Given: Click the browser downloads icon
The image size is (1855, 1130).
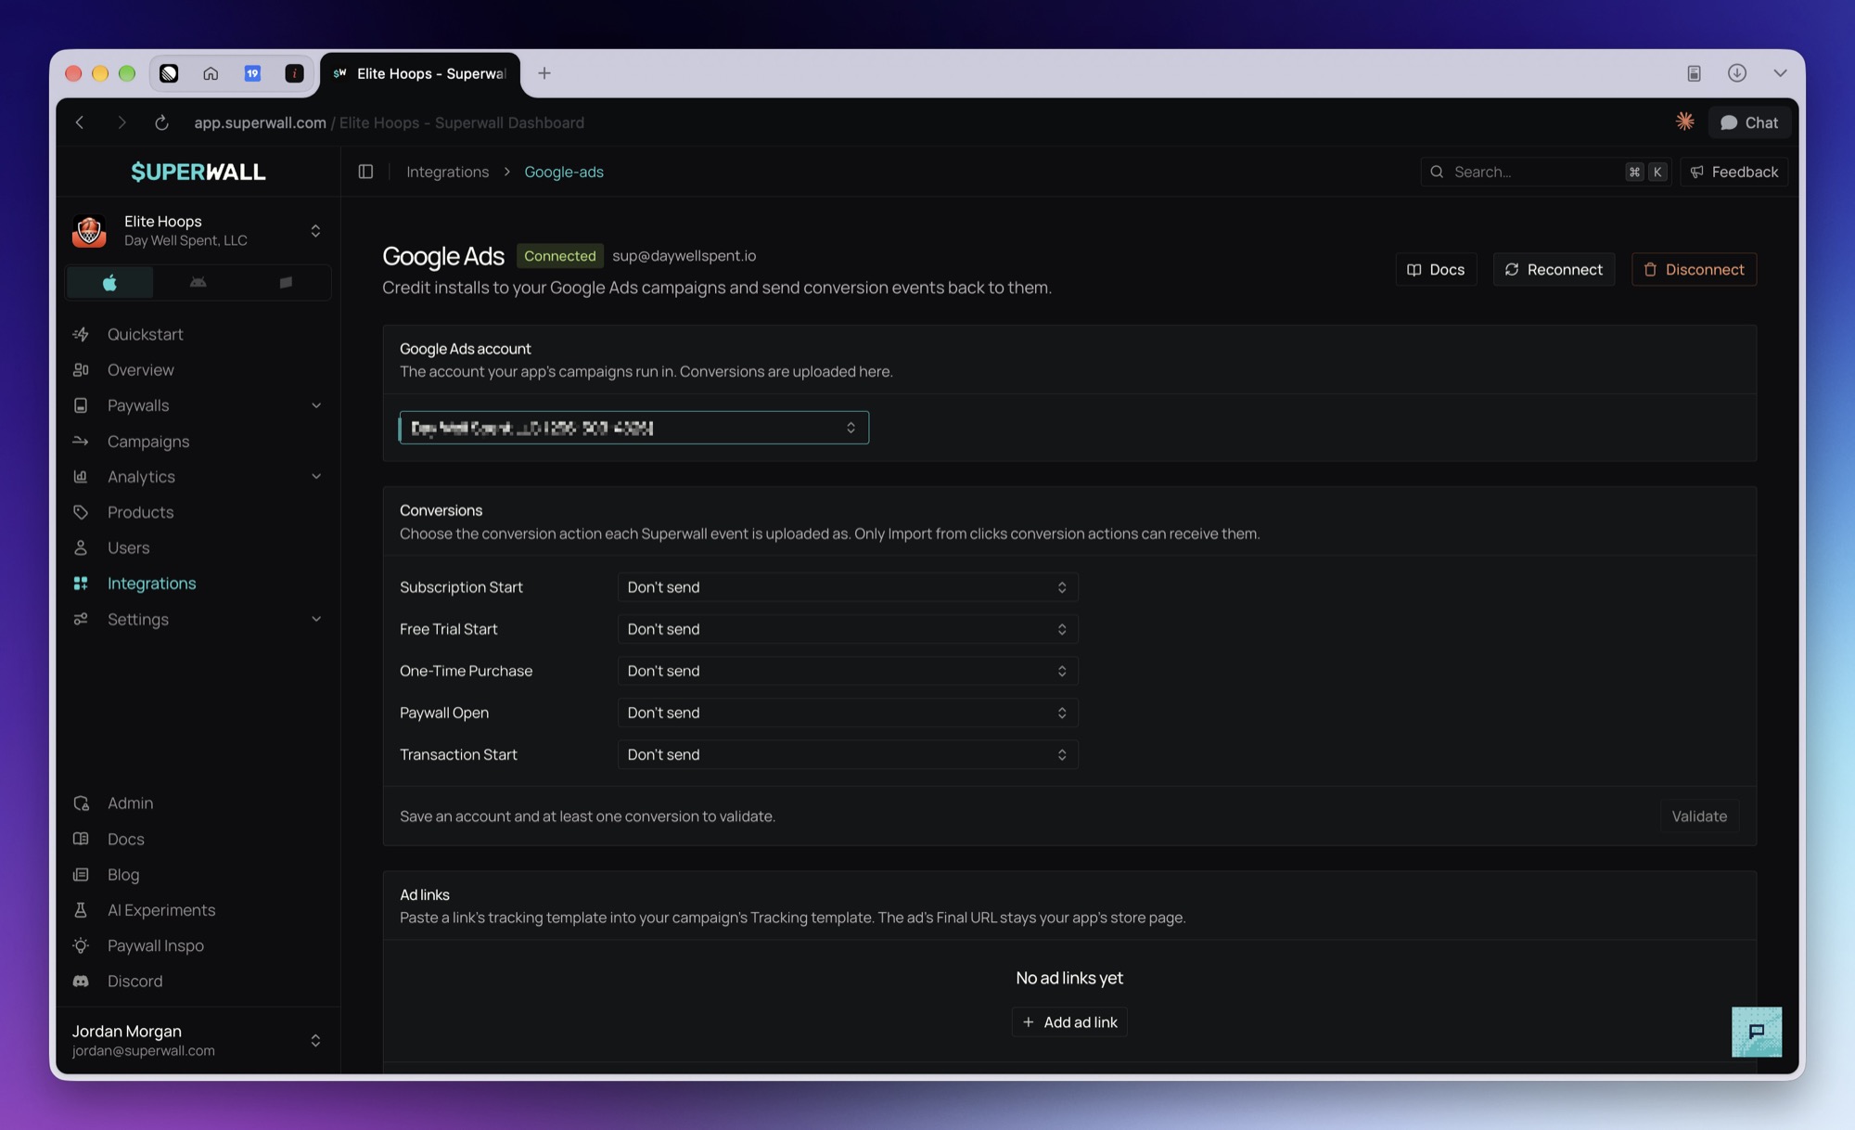Looking at the screenshot, I should [x=1737, y=73].
